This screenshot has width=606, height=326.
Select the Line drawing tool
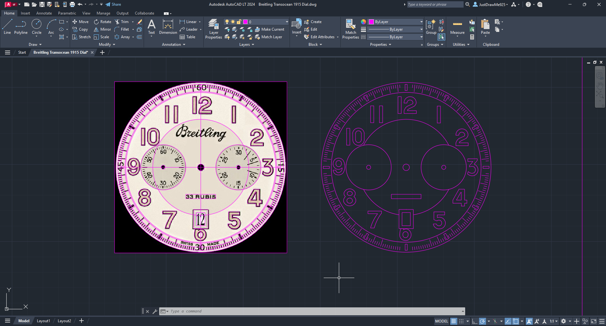click(7, 27)
